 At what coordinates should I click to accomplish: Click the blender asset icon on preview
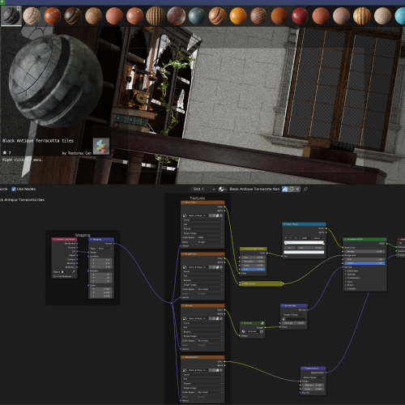click(x=101, y=146)
